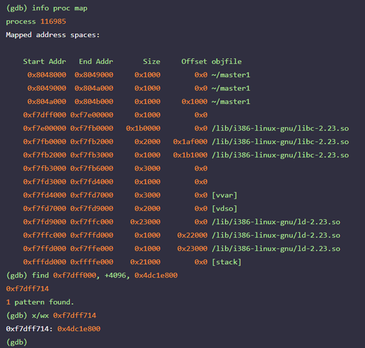365x348 pixels.
Task: Click the start address 0xfffdd000 of stack row
Action: tap(45, 262)
